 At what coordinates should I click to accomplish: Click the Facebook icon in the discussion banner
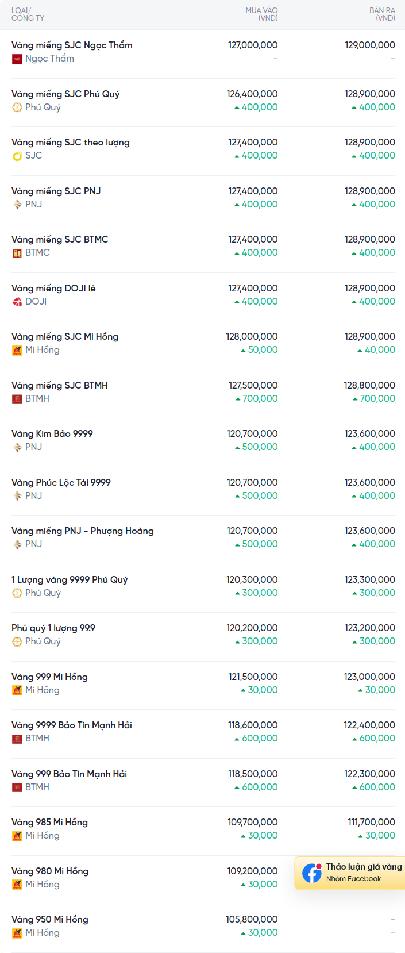click(312, 873)
